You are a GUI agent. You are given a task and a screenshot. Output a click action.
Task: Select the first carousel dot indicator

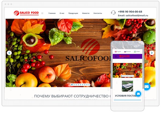[72, 85]
